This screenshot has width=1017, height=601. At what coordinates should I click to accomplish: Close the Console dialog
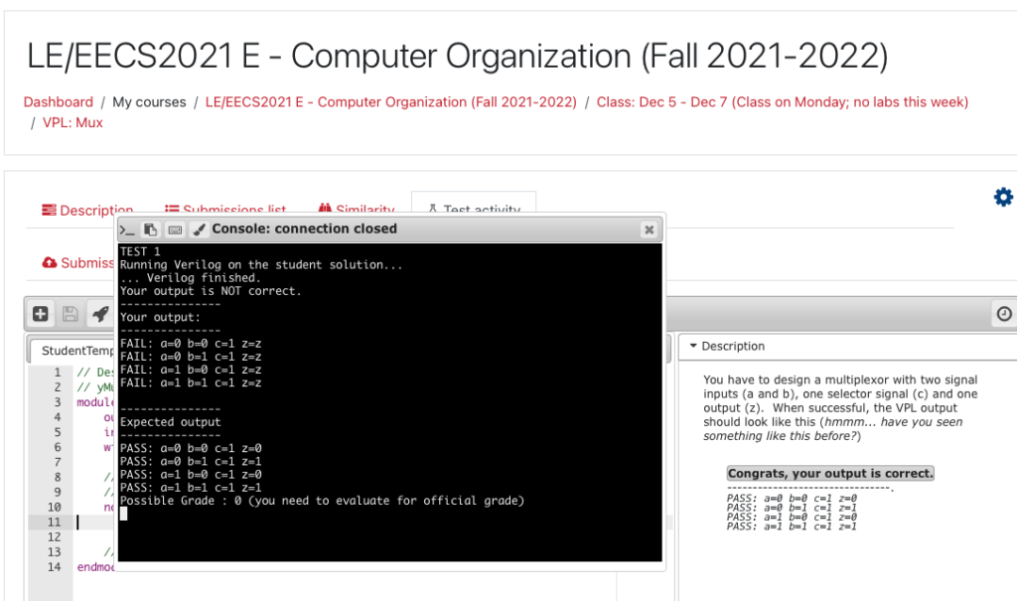(649, 229)
